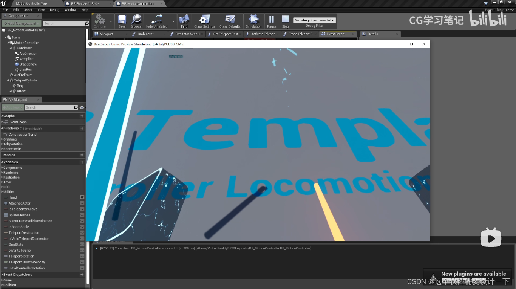Select the SplineMeshes array variable

click(19, 215)
